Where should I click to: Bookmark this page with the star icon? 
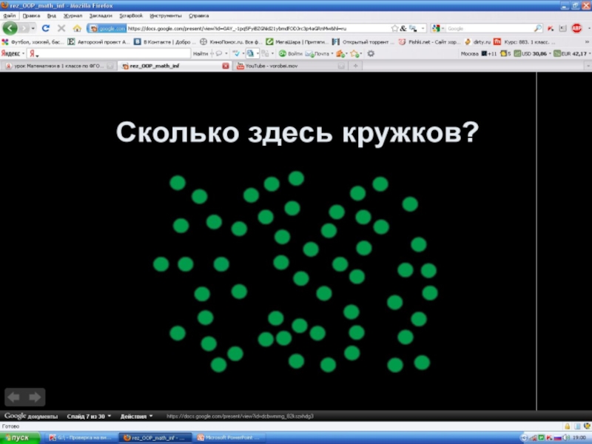pos(394,28)
